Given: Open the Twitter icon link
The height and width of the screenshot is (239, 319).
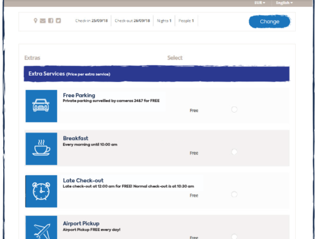Looking at the screenshot, I should pos(58,21).
